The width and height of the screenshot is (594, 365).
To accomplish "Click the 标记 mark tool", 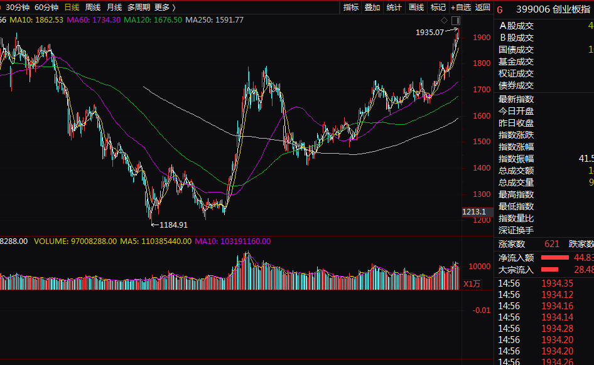I will coord(438,7).
